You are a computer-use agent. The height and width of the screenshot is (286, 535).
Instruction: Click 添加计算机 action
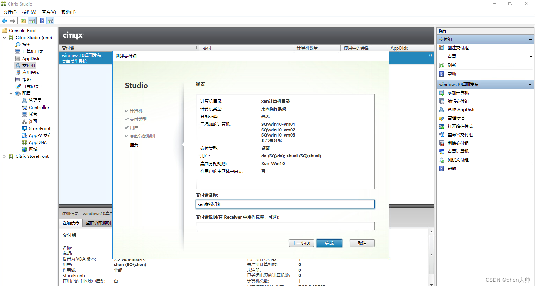pos(458,93)
